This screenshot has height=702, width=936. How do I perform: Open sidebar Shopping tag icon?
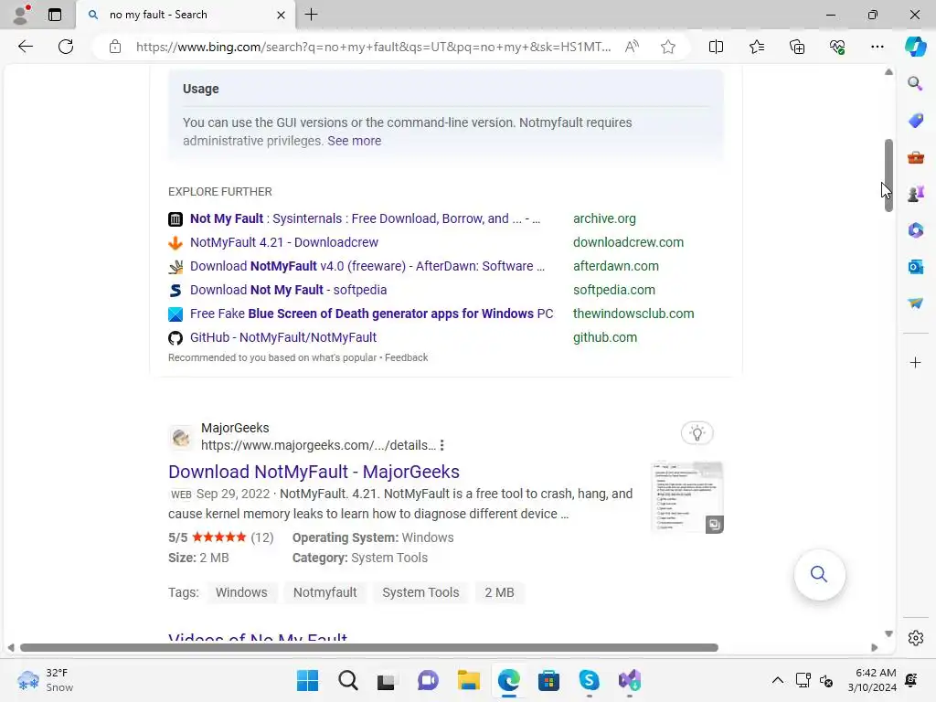click(915, 121)
